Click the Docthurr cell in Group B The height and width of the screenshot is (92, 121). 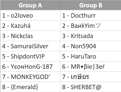[91, 15]
